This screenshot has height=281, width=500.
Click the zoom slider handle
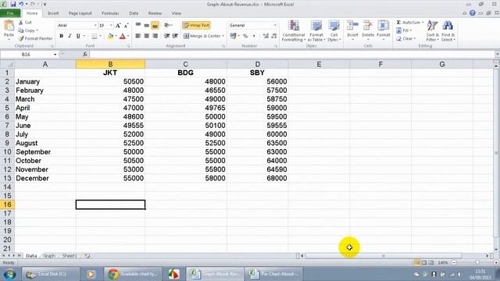pos(477,262)
